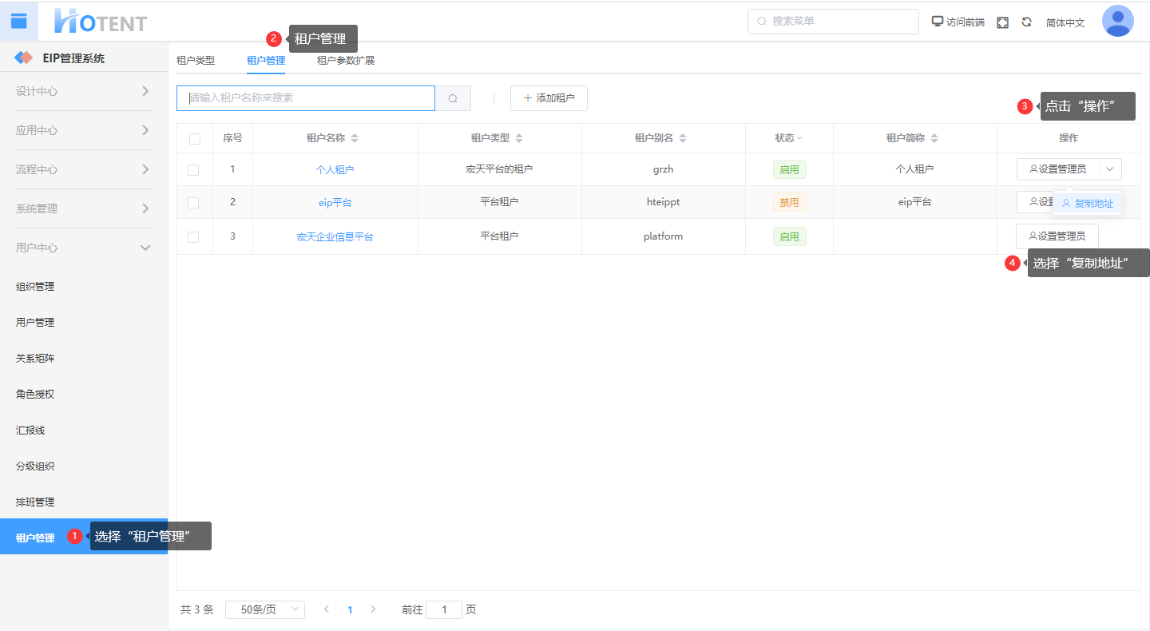
Task: Sort by 租户名称 column sort icon
Action: [355, 138]
